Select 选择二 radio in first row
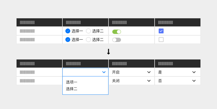217x109 pixels. coord(88,31)
